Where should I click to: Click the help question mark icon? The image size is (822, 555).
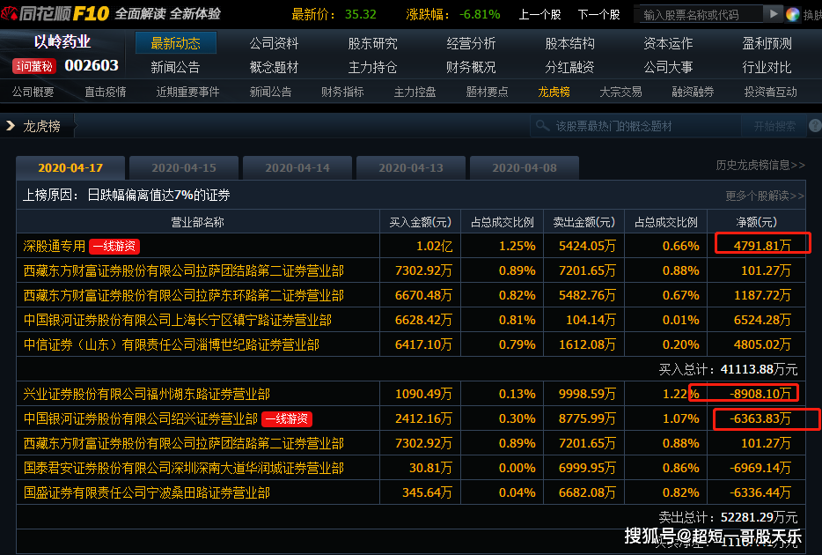coord(815,126)
